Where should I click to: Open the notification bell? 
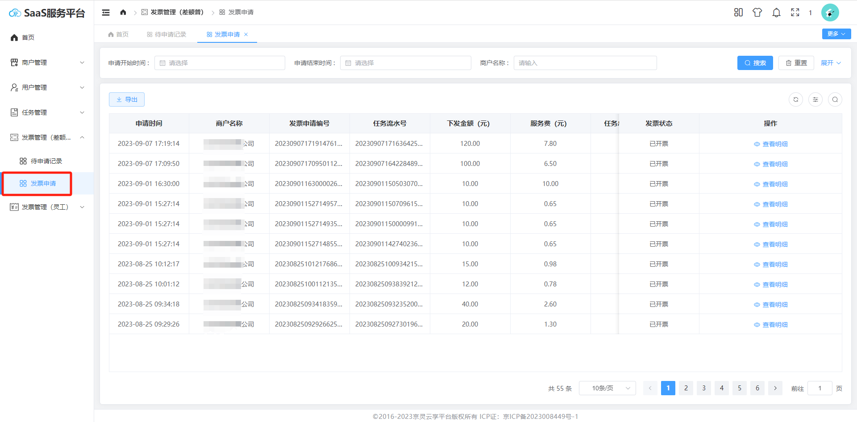tap(777, 12)
